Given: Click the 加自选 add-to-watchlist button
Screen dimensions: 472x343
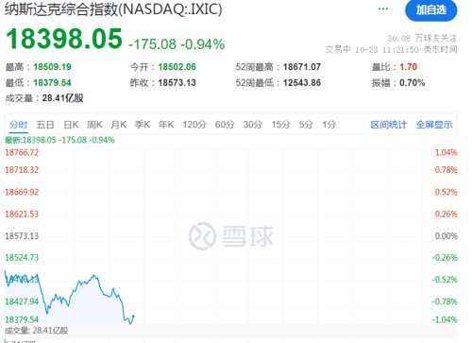Looking at the screenshot, I should coord(431,10).
